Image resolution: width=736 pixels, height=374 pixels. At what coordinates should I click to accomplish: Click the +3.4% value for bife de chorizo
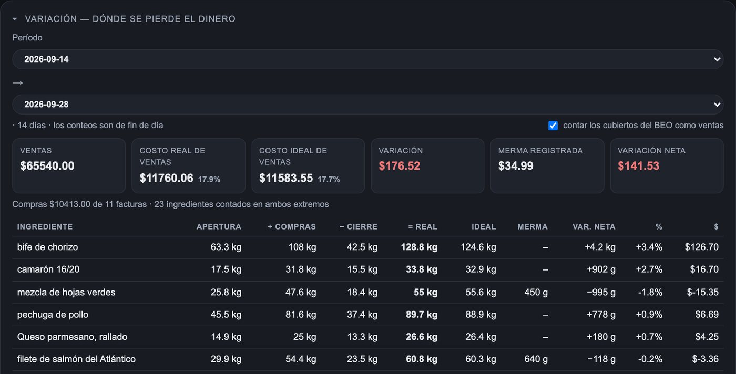tap(649, 247)
